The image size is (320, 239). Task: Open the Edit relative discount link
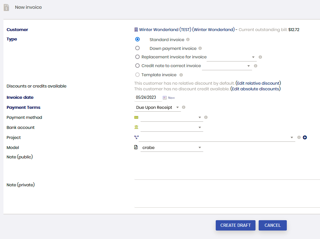pos(258,83)
